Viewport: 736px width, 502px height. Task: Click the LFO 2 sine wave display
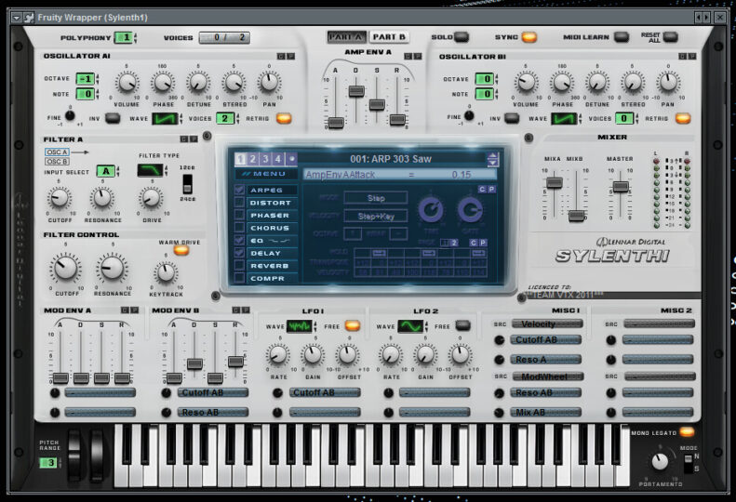[410, 326]
